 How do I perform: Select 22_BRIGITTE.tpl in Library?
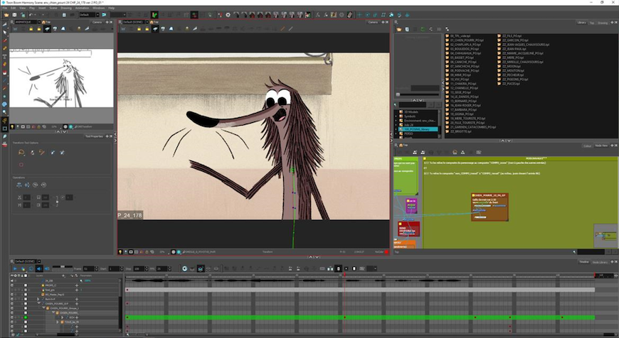[458, 131]
